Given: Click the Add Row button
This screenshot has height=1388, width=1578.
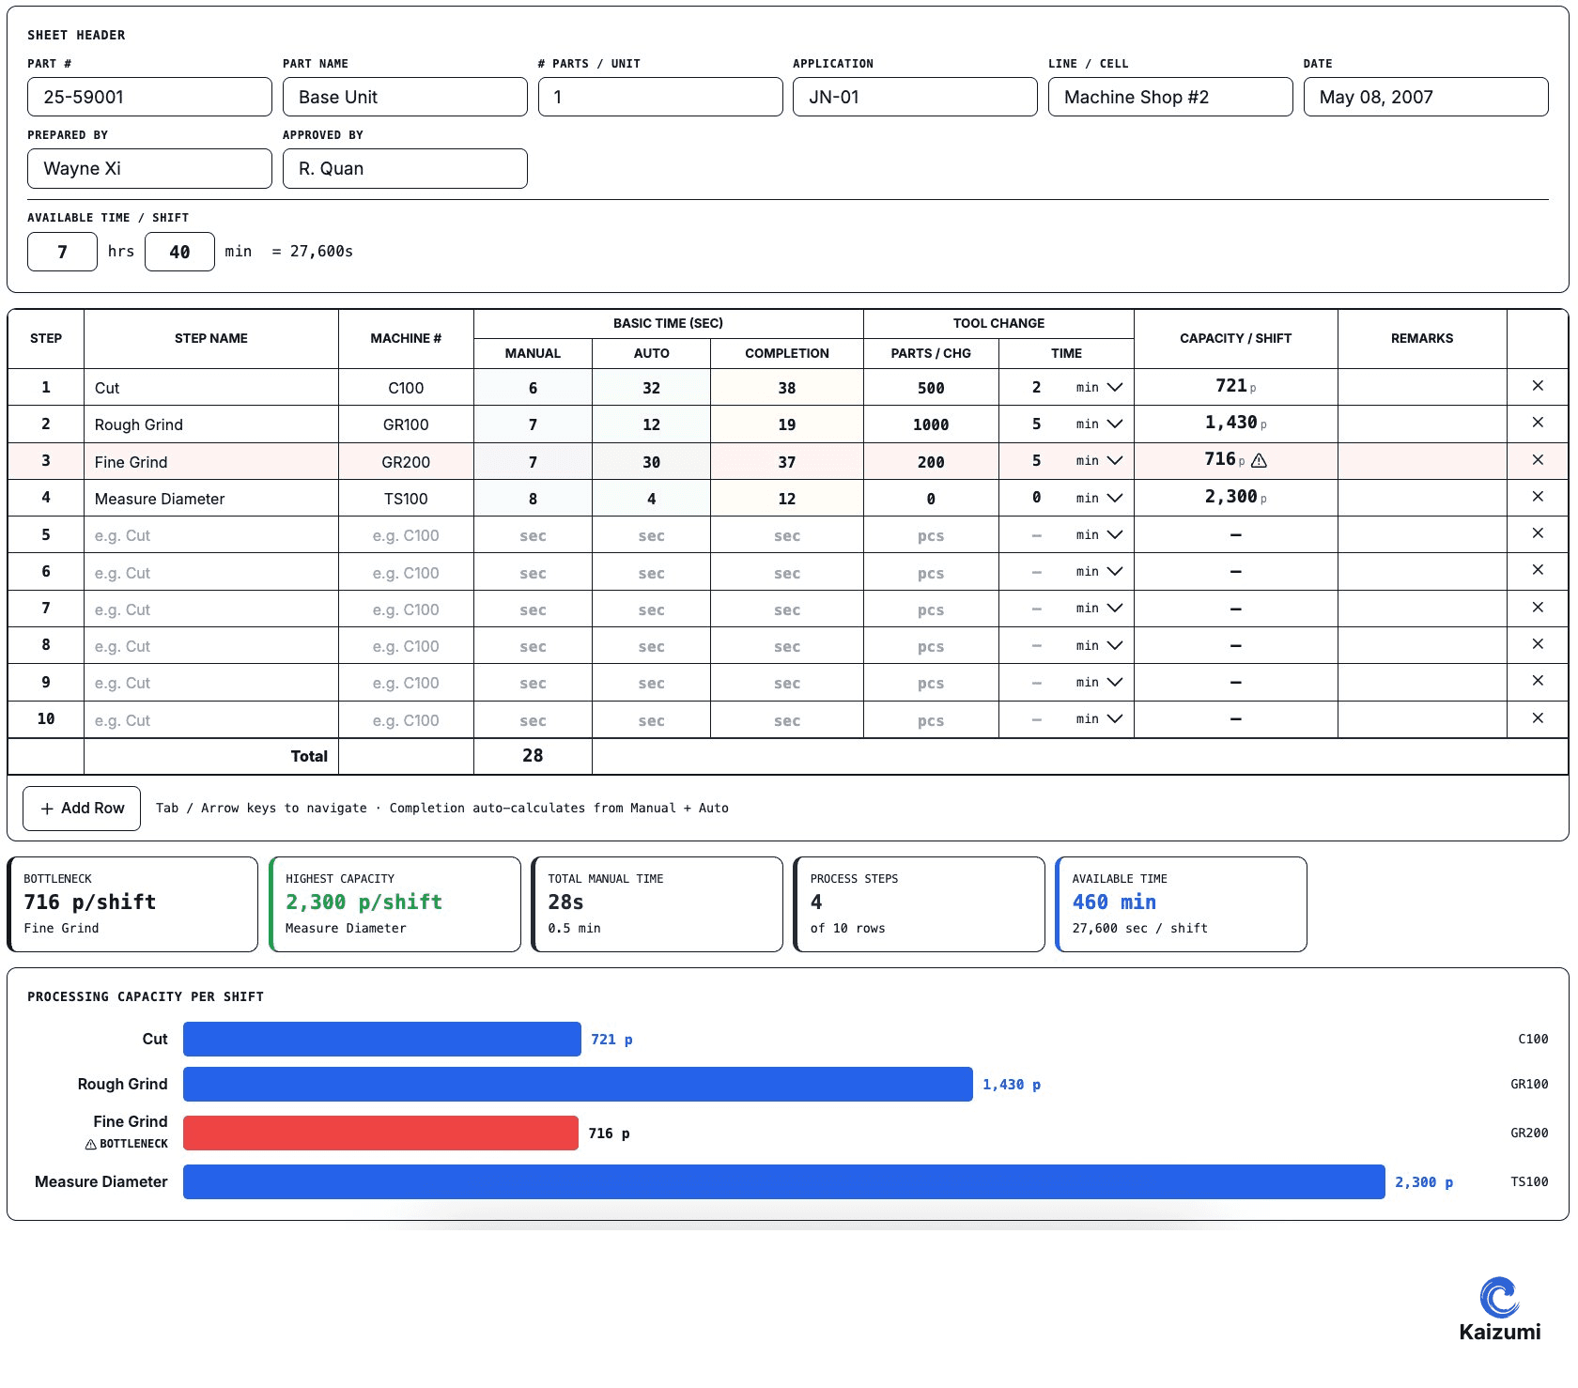Looking at the screenshot, I should 82,808.
